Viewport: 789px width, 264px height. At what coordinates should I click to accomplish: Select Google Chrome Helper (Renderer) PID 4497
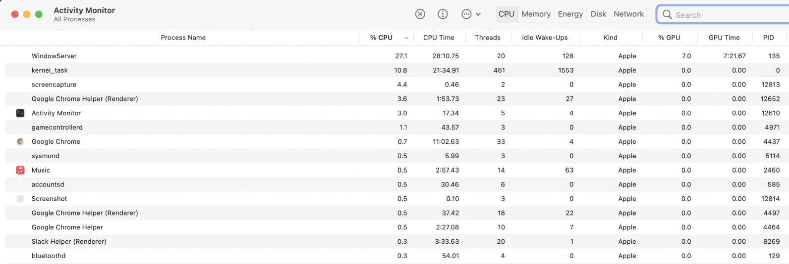point(396,213)
